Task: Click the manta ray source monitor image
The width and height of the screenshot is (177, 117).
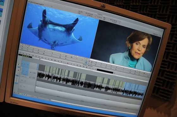Action: (x=59, y=30)
